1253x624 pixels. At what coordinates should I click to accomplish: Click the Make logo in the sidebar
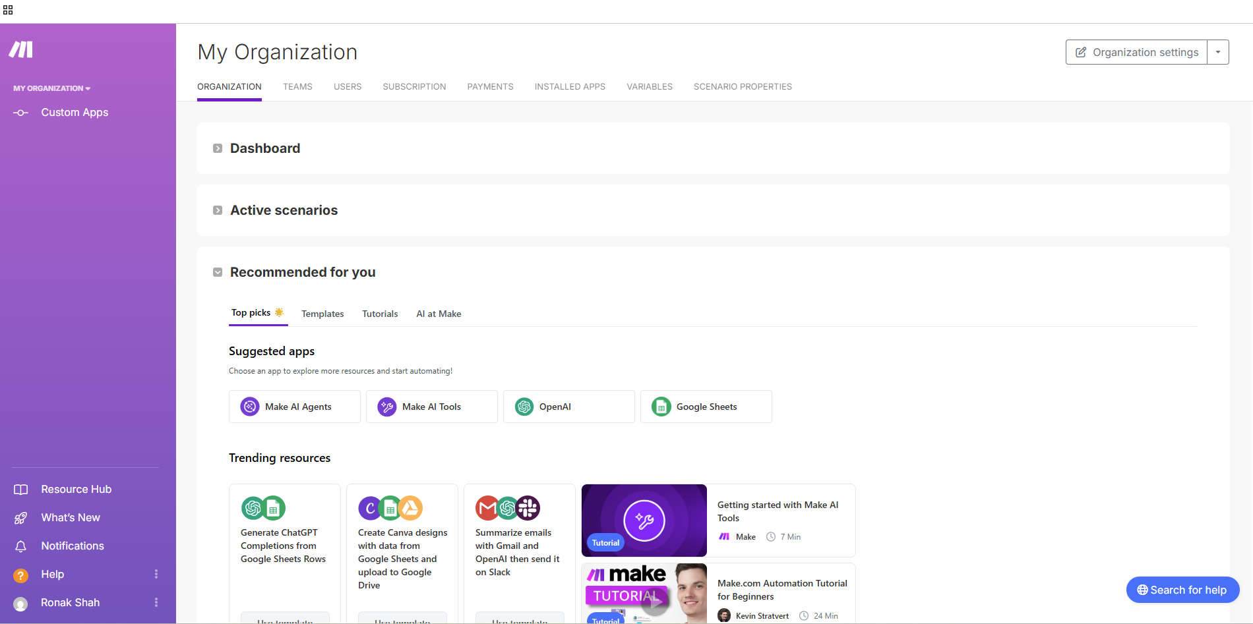(21, 49)
